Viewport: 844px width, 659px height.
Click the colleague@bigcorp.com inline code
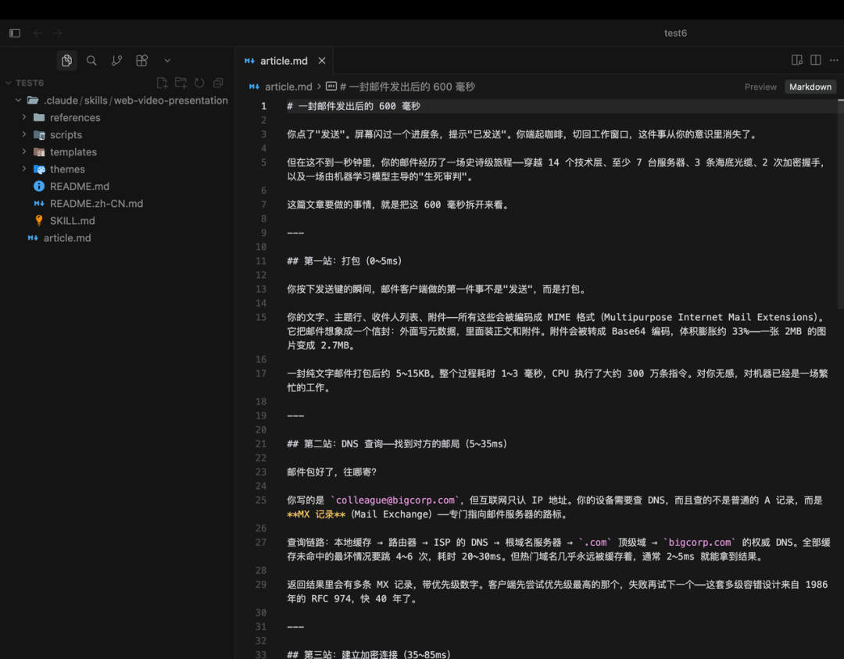(x=395, y=500)
